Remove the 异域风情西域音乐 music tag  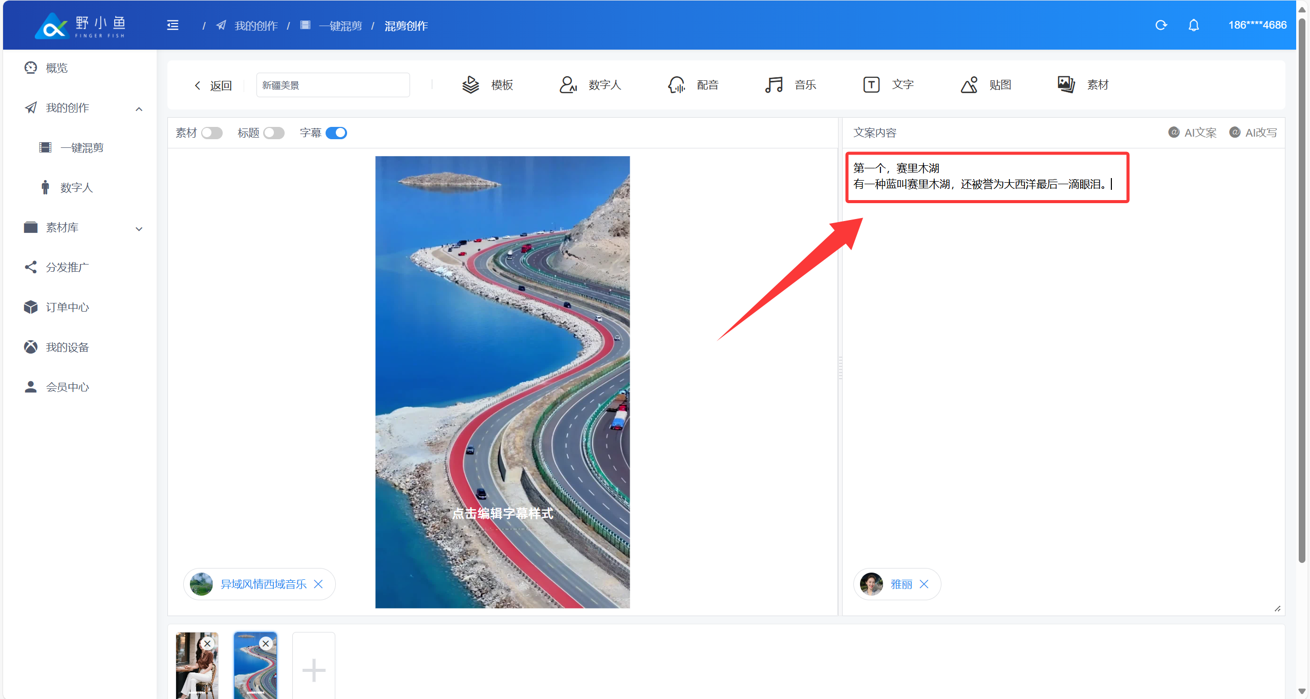click(318, 584)
